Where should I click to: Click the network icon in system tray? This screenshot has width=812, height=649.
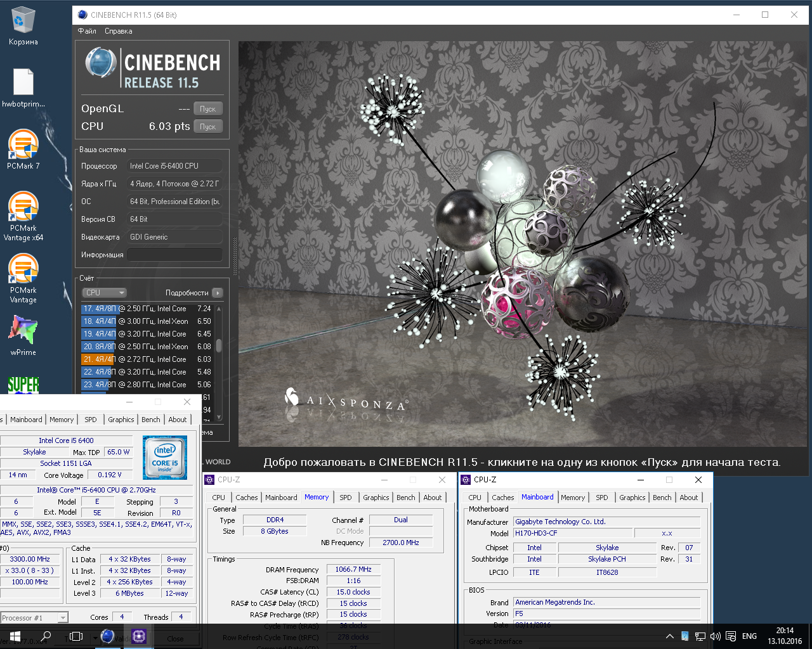700,636
